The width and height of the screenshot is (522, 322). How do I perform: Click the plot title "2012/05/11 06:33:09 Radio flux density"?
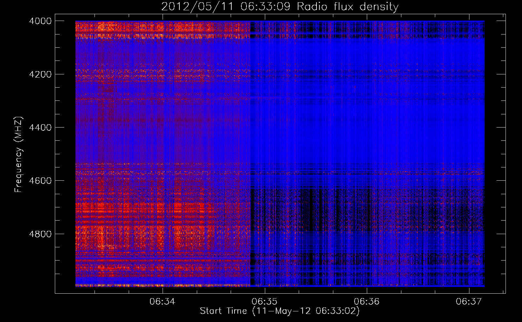pyautogui.click(x=280, y=6)
